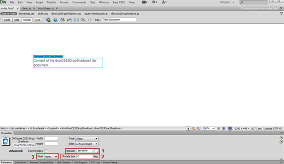Open the Extend Dreamweaver gear menu

(154, 2)
